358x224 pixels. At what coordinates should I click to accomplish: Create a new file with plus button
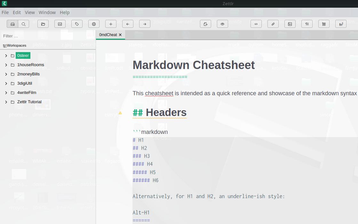pos(111,24)
